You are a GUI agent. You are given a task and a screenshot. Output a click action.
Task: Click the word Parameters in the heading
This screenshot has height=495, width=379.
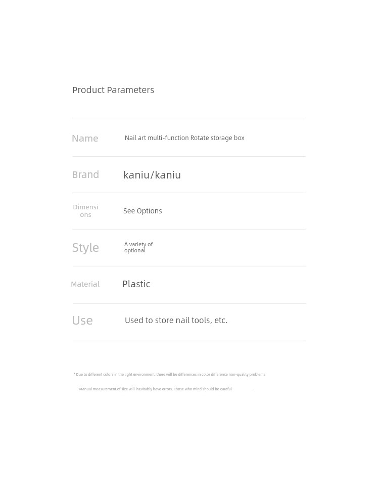click(x=130, y=90)
